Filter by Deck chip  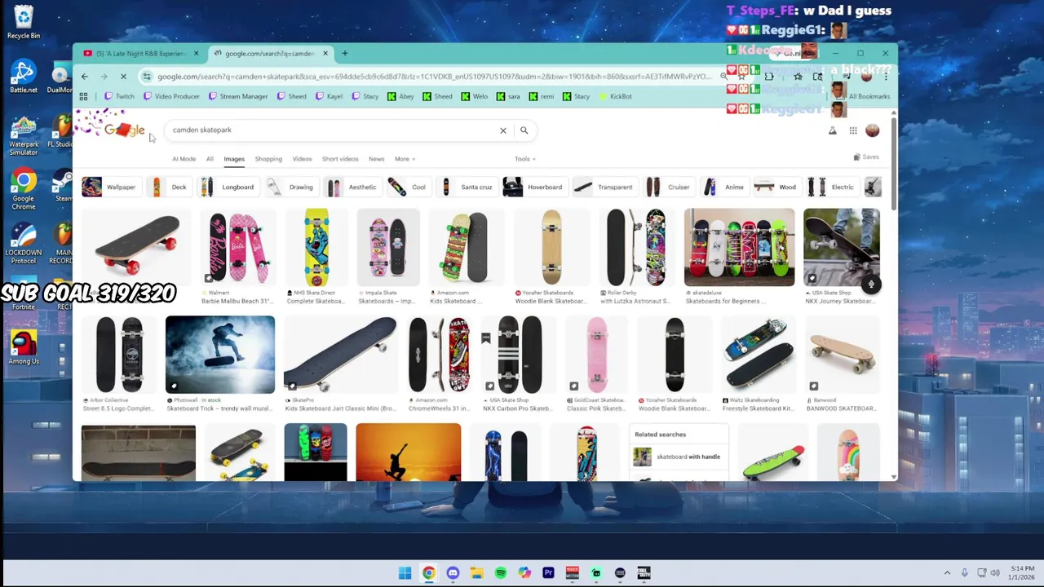click(x=169, y=188)
